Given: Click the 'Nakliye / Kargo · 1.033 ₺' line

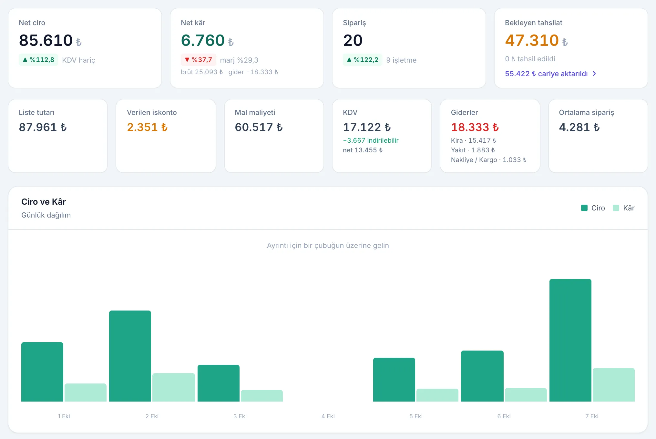Looking at the screenshot, I should 489,160.
